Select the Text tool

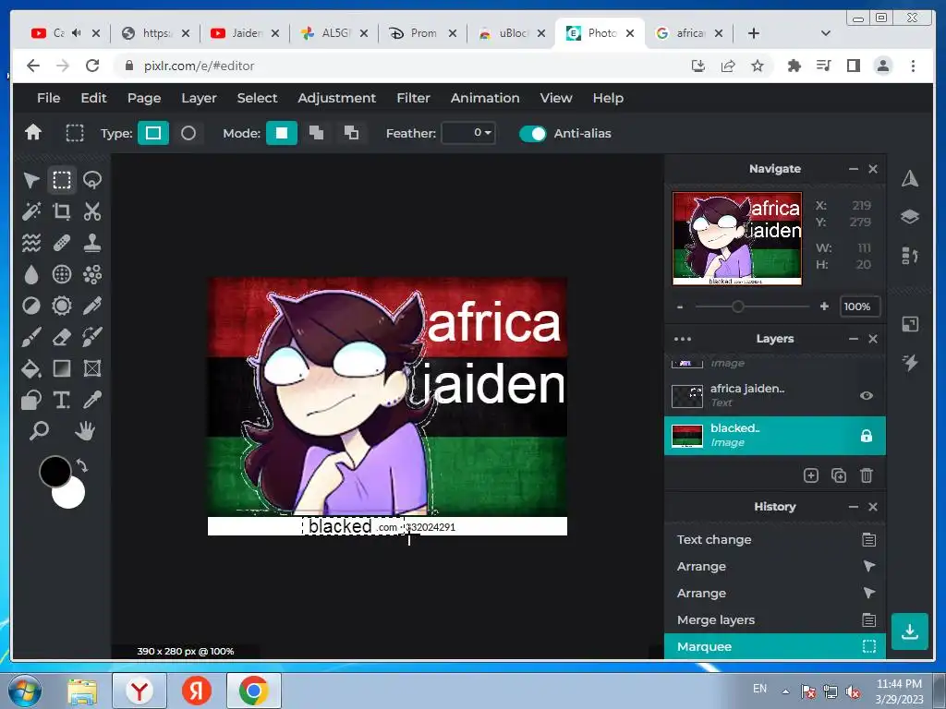point(62,400)
